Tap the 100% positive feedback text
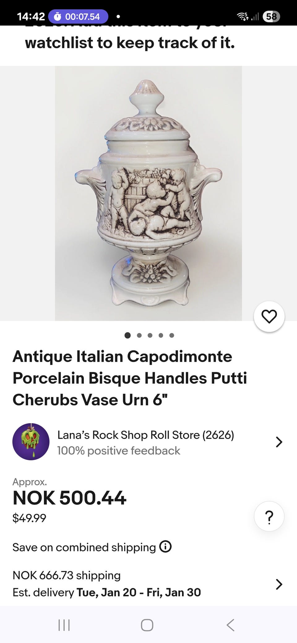297x643 pixels. 118,451
